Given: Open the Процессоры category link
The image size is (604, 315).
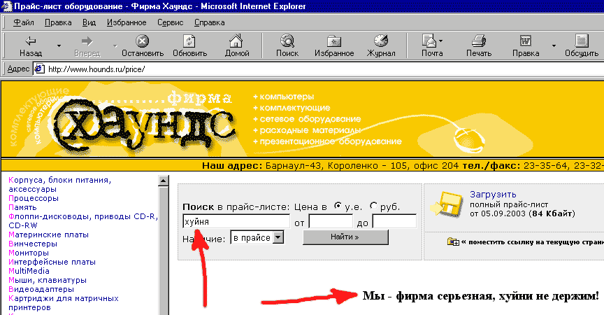Looking at the screenshot, I should pos(34,198).
